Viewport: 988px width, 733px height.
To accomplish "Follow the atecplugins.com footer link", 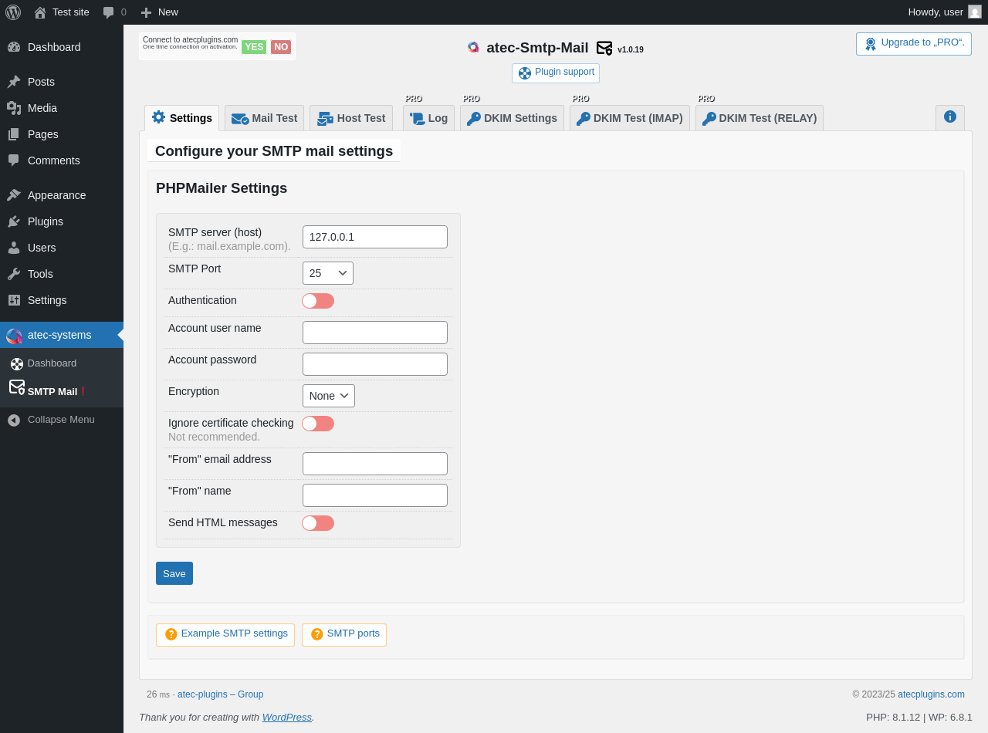I will pyautogui.click(x=931, y=694).
